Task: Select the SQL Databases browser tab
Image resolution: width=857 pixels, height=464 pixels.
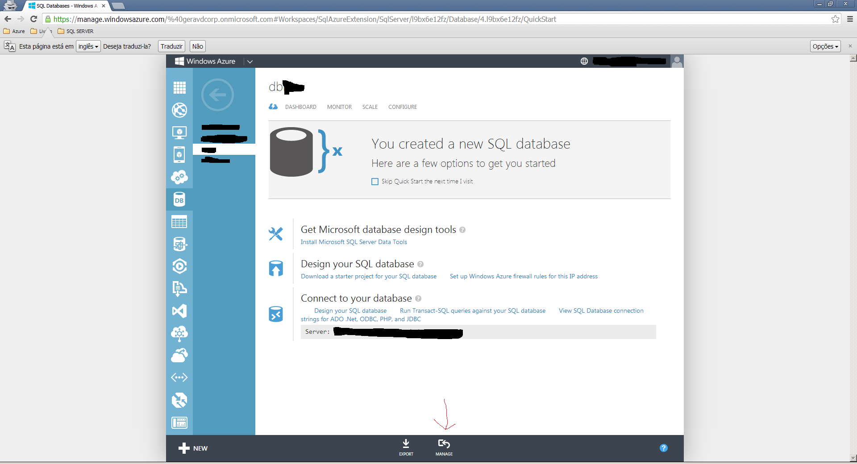Action: coord(67,6)
